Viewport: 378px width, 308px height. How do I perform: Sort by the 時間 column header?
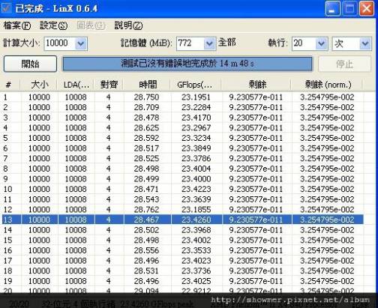click(148, 85)
